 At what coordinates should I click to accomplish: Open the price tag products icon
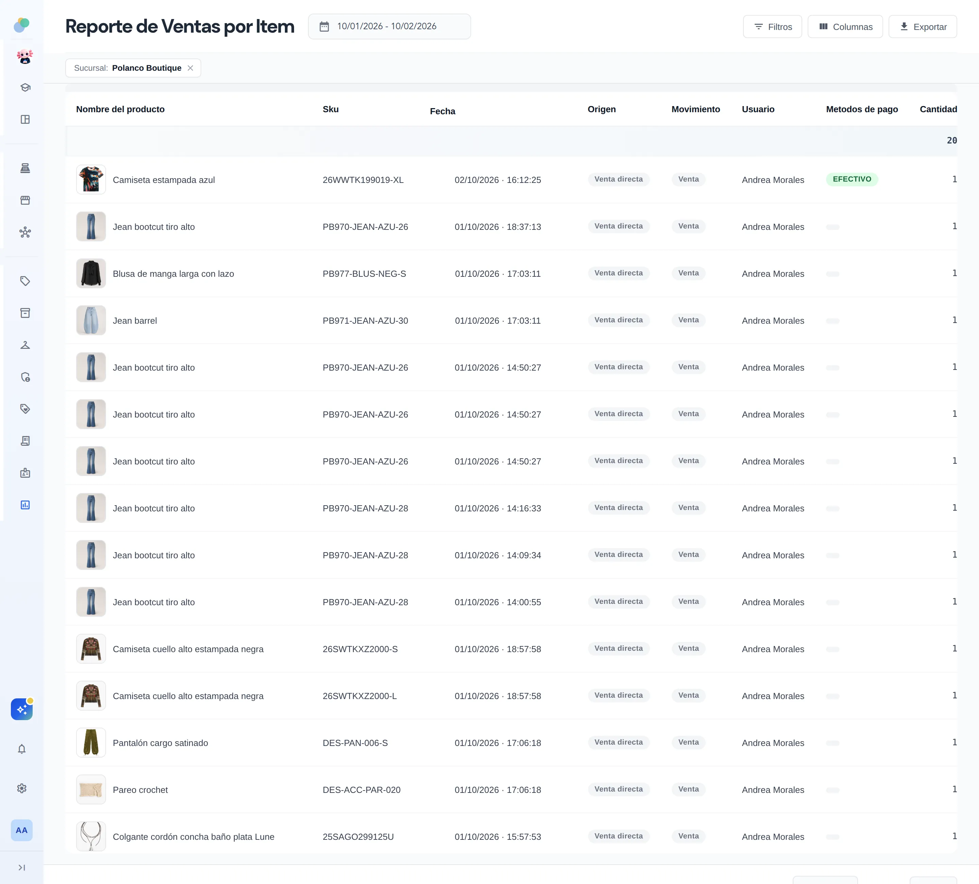coord(25,281)
